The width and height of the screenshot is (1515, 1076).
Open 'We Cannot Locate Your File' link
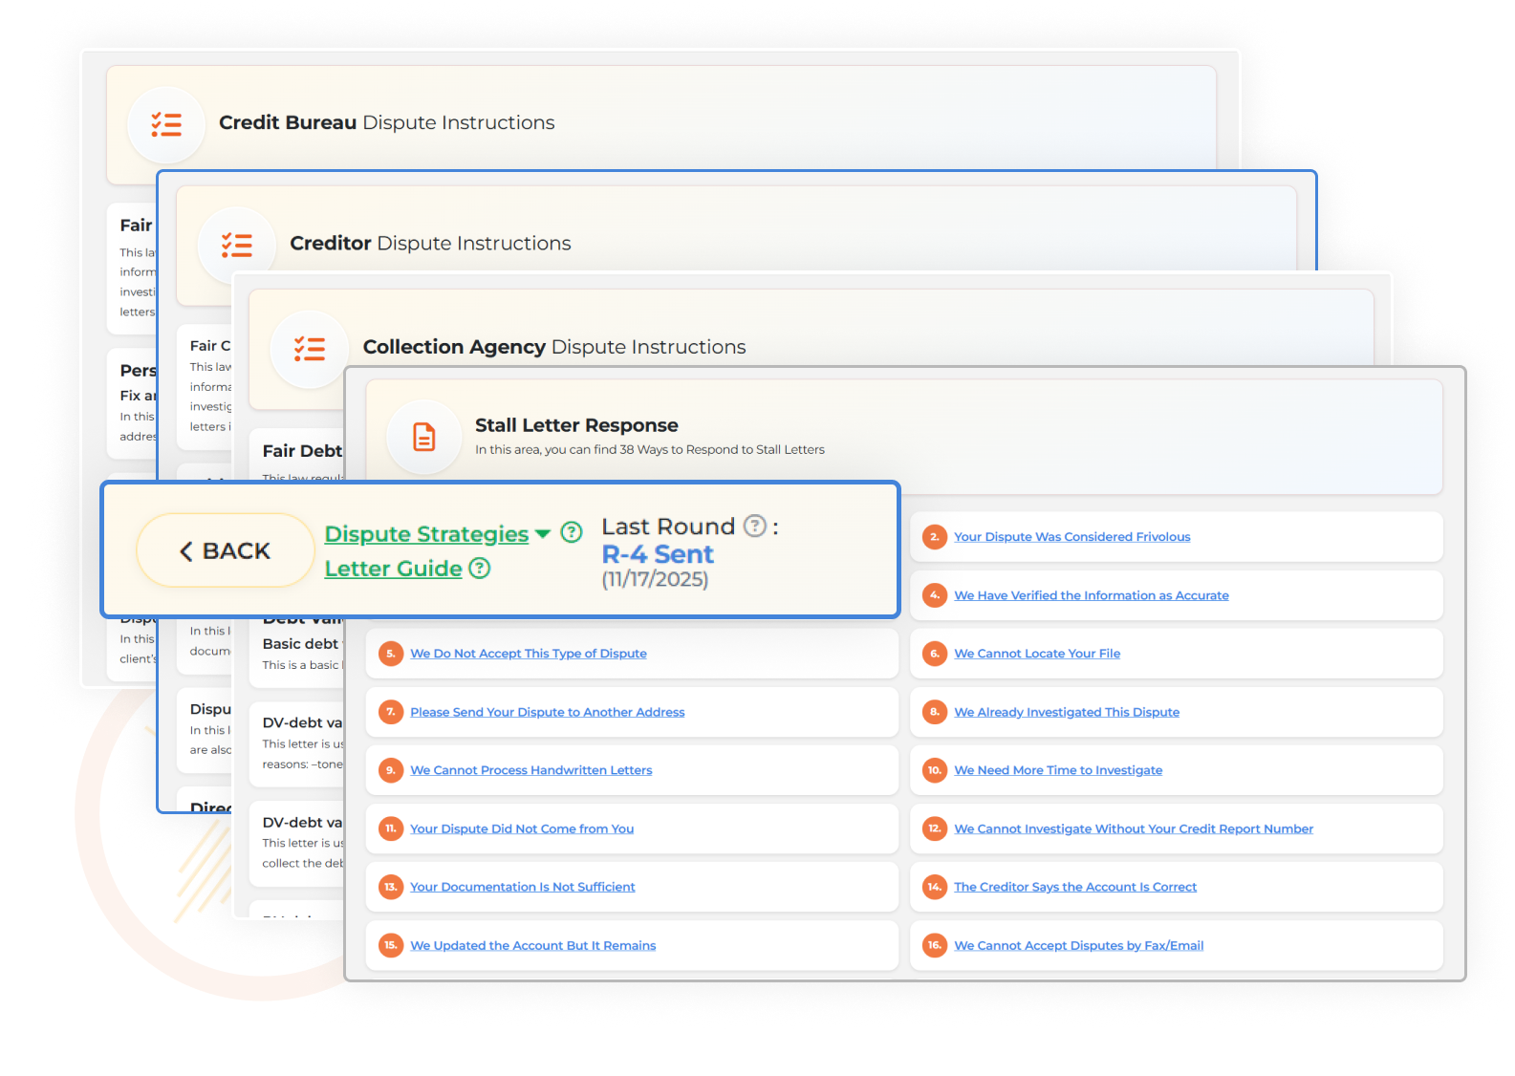[1036, 654]
